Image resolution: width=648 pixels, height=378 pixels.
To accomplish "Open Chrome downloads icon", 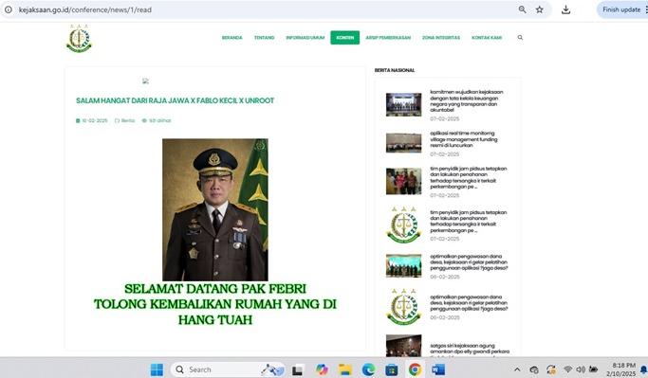I will point(565,9).
